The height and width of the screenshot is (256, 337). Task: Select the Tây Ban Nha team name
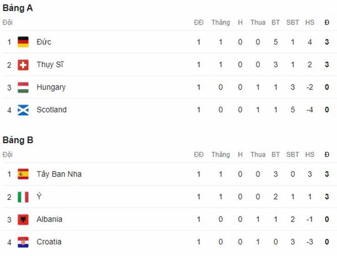point(59,174)
